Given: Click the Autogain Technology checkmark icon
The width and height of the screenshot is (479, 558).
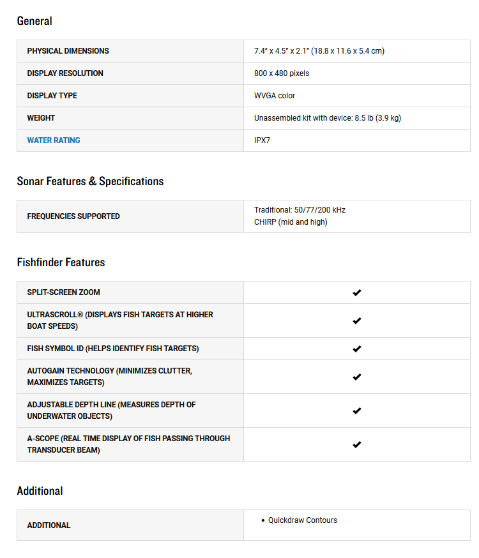Looking at the screenshot, I should click(x=357, y=377).
